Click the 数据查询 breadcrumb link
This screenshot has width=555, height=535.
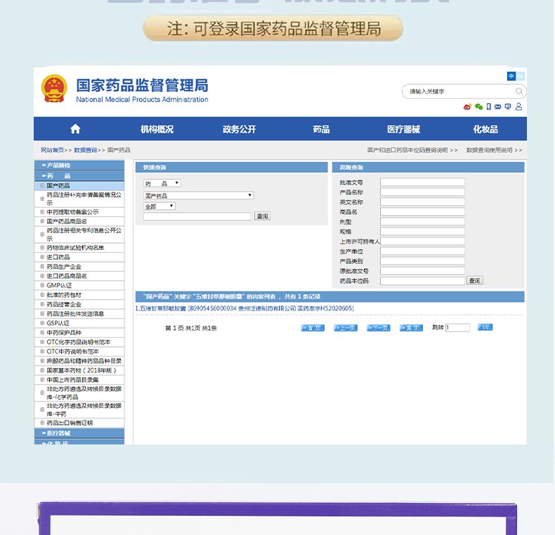[x=85, y=150]
